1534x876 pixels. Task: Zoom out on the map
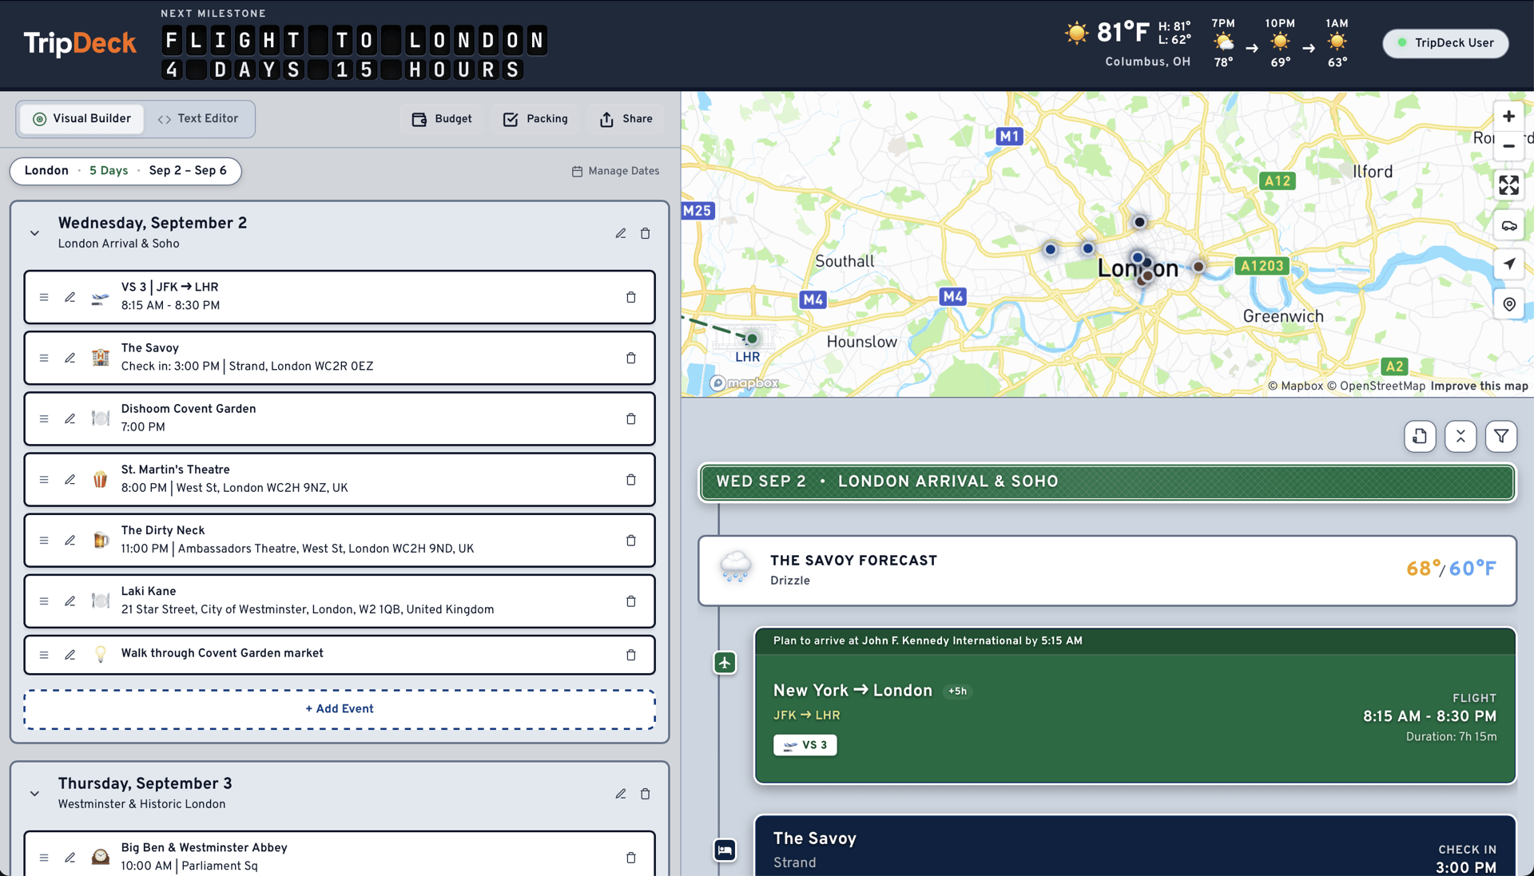coord(1508,146)
